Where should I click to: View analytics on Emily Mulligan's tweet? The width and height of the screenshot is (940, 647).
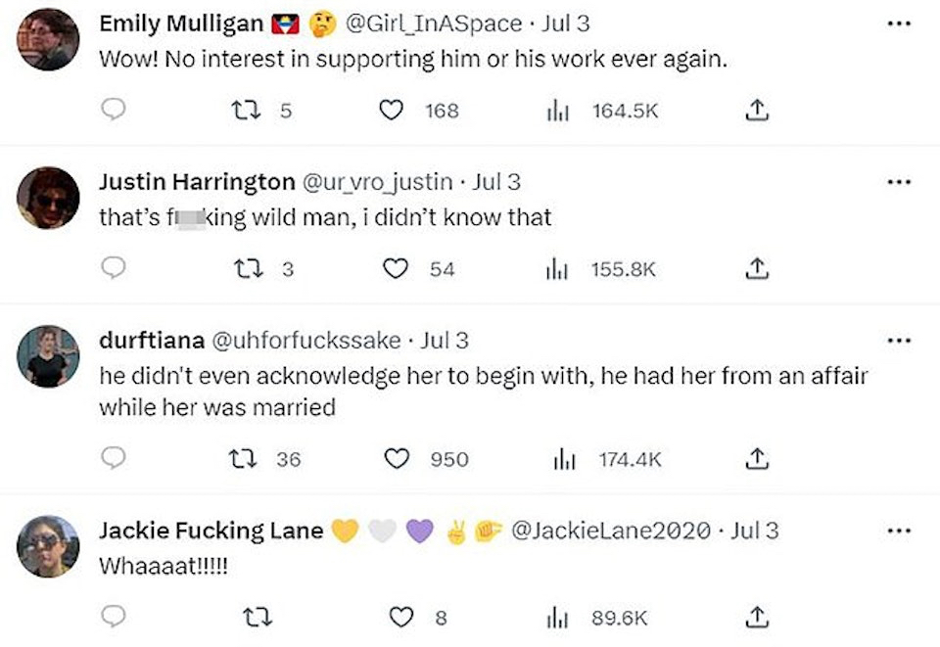[556, 111]
